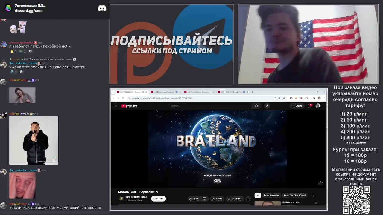Switch to the Chloe Qatoshi tab
The width and height of the screenshot is (383, 215).
(199, 92)
